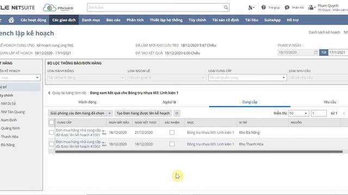This screenshot has height=195, width=348.
Task: Expand arrow beside Giải phóng các đơn hàng đã chọn
Action: click(109, 113)
